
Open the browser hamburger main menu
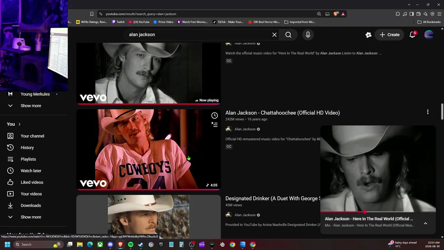(x=439, y=14)
